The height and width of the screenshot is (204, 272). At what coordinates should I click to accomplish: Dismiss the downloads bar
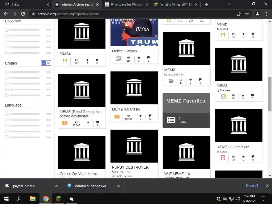[267, 186]
